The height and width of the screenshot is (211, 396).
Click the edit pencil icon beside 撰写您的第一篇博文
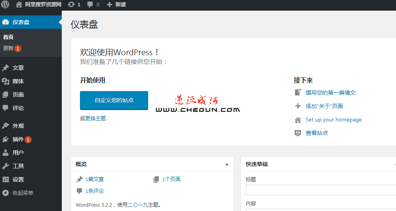[x=298, y=92]
